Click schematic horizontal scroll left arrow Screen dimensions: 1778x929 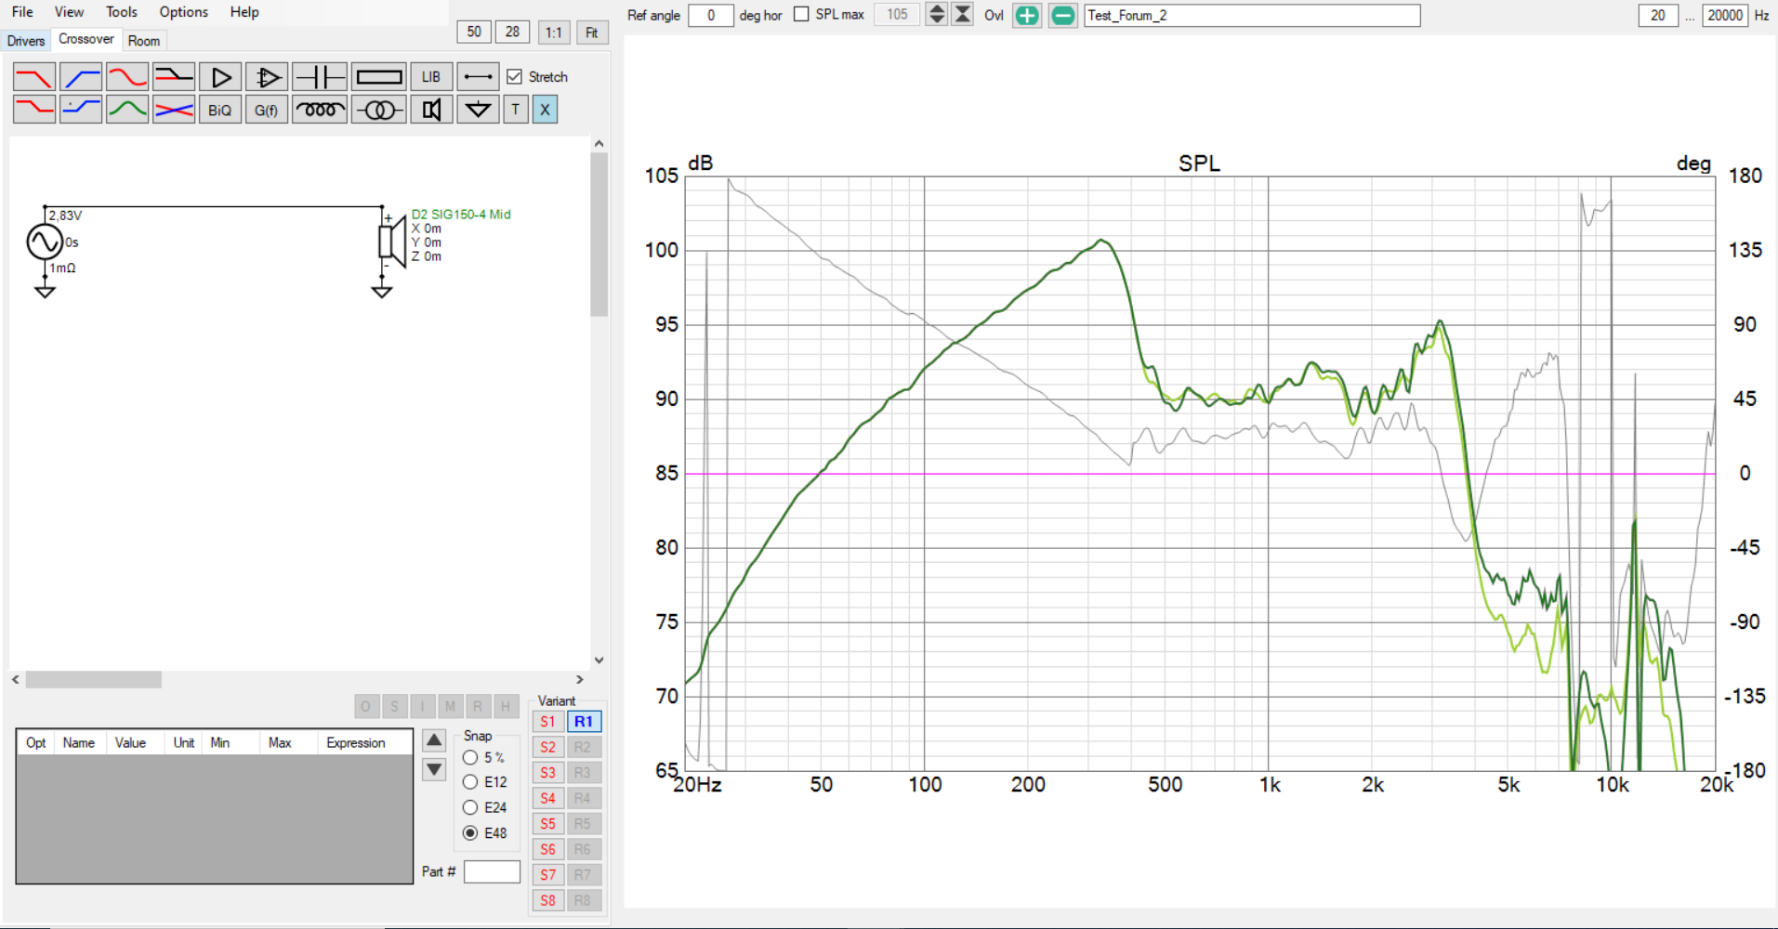click(16, 680)
